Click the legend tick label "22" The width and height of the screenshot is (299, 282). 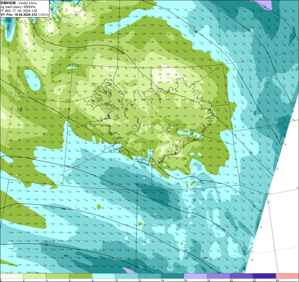pos(254,280)
